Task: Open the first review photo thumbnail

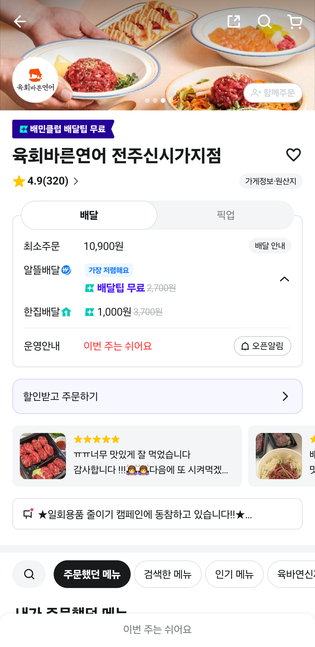Action: pyautogui.click(x=43, y=456)
